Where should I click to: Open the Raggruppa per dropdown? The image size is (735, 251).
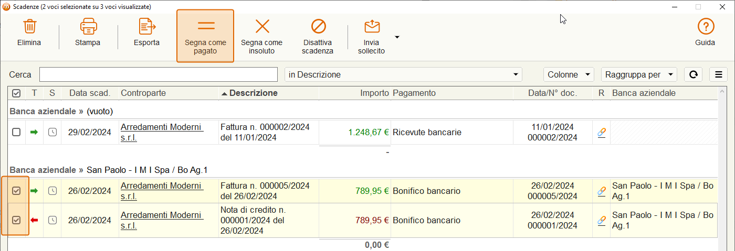point(639,75)
